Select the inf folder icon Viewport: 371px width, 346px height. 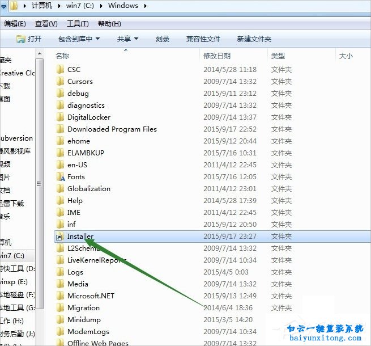pyautogui.click(x=60, y=224)
